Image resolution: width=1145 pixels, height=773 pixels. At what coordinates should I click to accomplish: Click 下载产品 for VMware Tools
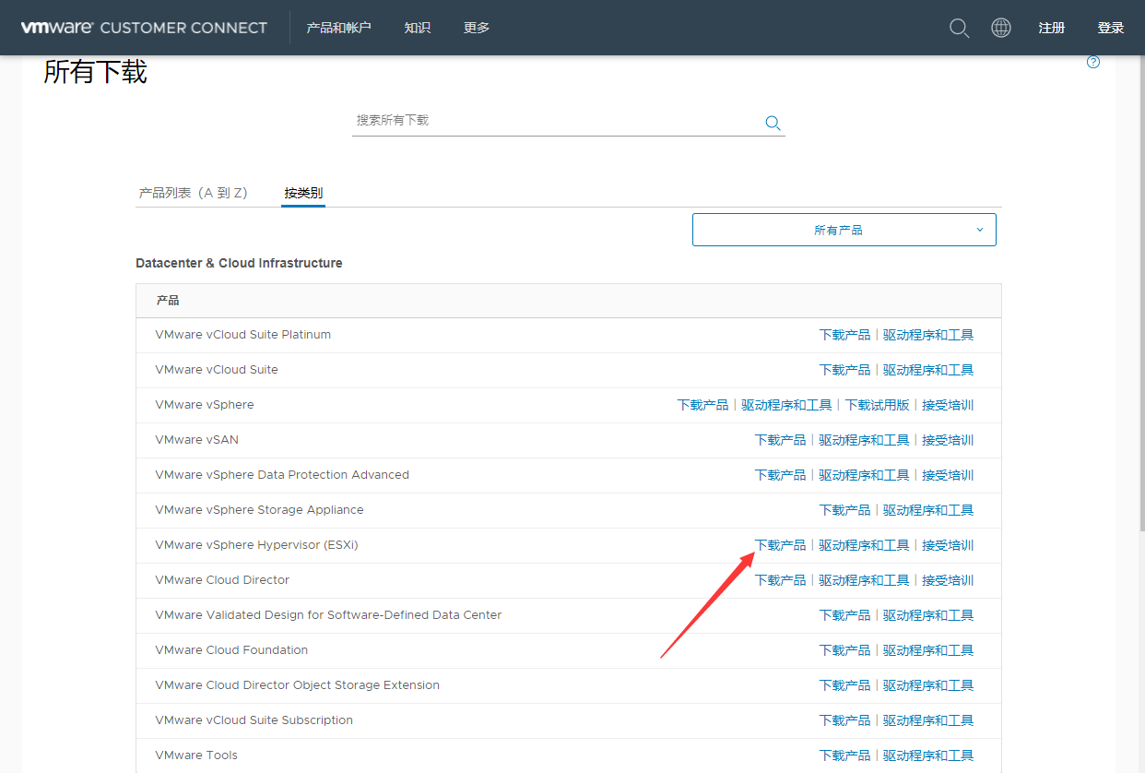[x=844, y=755]
